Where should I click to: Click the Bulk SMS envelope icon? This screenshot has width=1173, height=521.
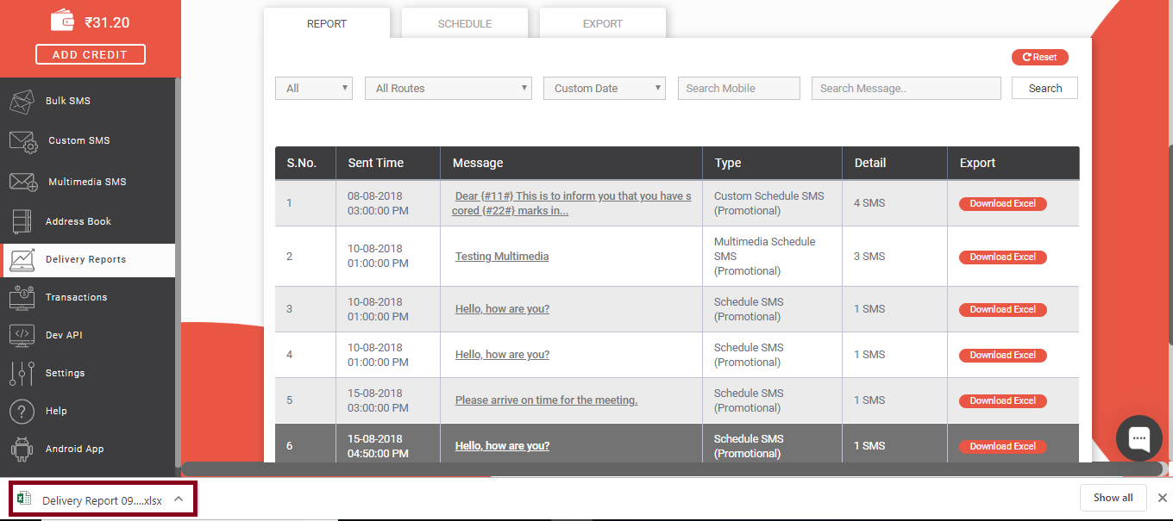[x=22, y=102]
